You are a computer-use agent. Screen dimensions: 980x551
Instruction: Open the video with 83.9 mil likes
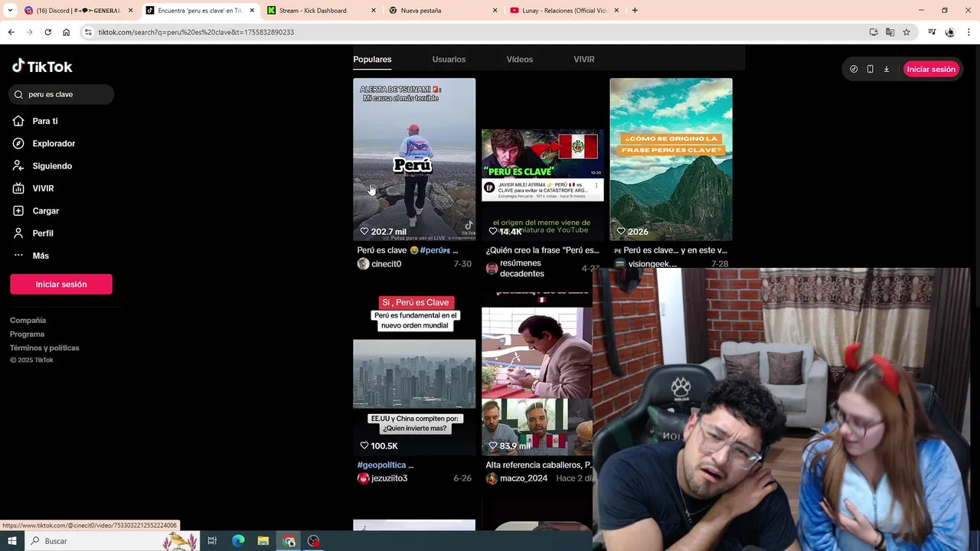[x=537, y=373]
